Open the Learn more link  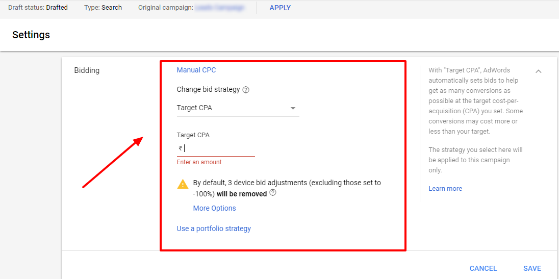(x=445, y=189)
